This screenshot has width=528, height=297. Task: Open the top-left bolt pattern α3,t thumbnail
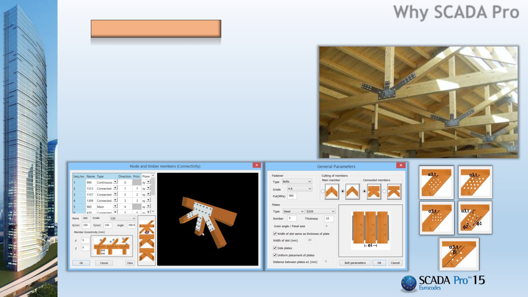[x=437, y=183]
